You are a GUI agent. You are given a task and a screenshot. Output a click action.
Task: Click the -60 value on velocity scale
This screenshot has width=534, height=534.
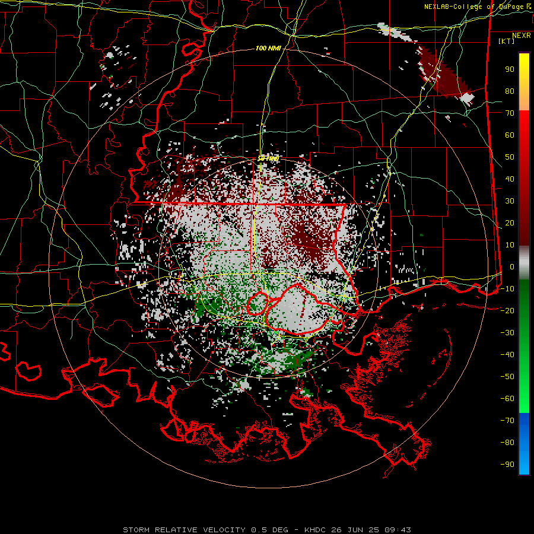(507, 399)
